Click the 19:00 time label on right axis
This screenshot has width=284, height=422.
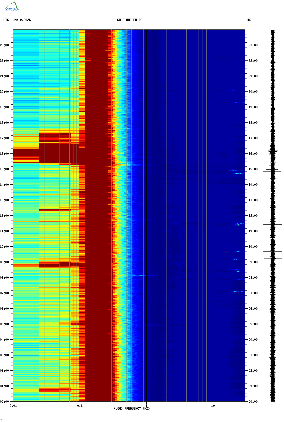pos(253,107)
